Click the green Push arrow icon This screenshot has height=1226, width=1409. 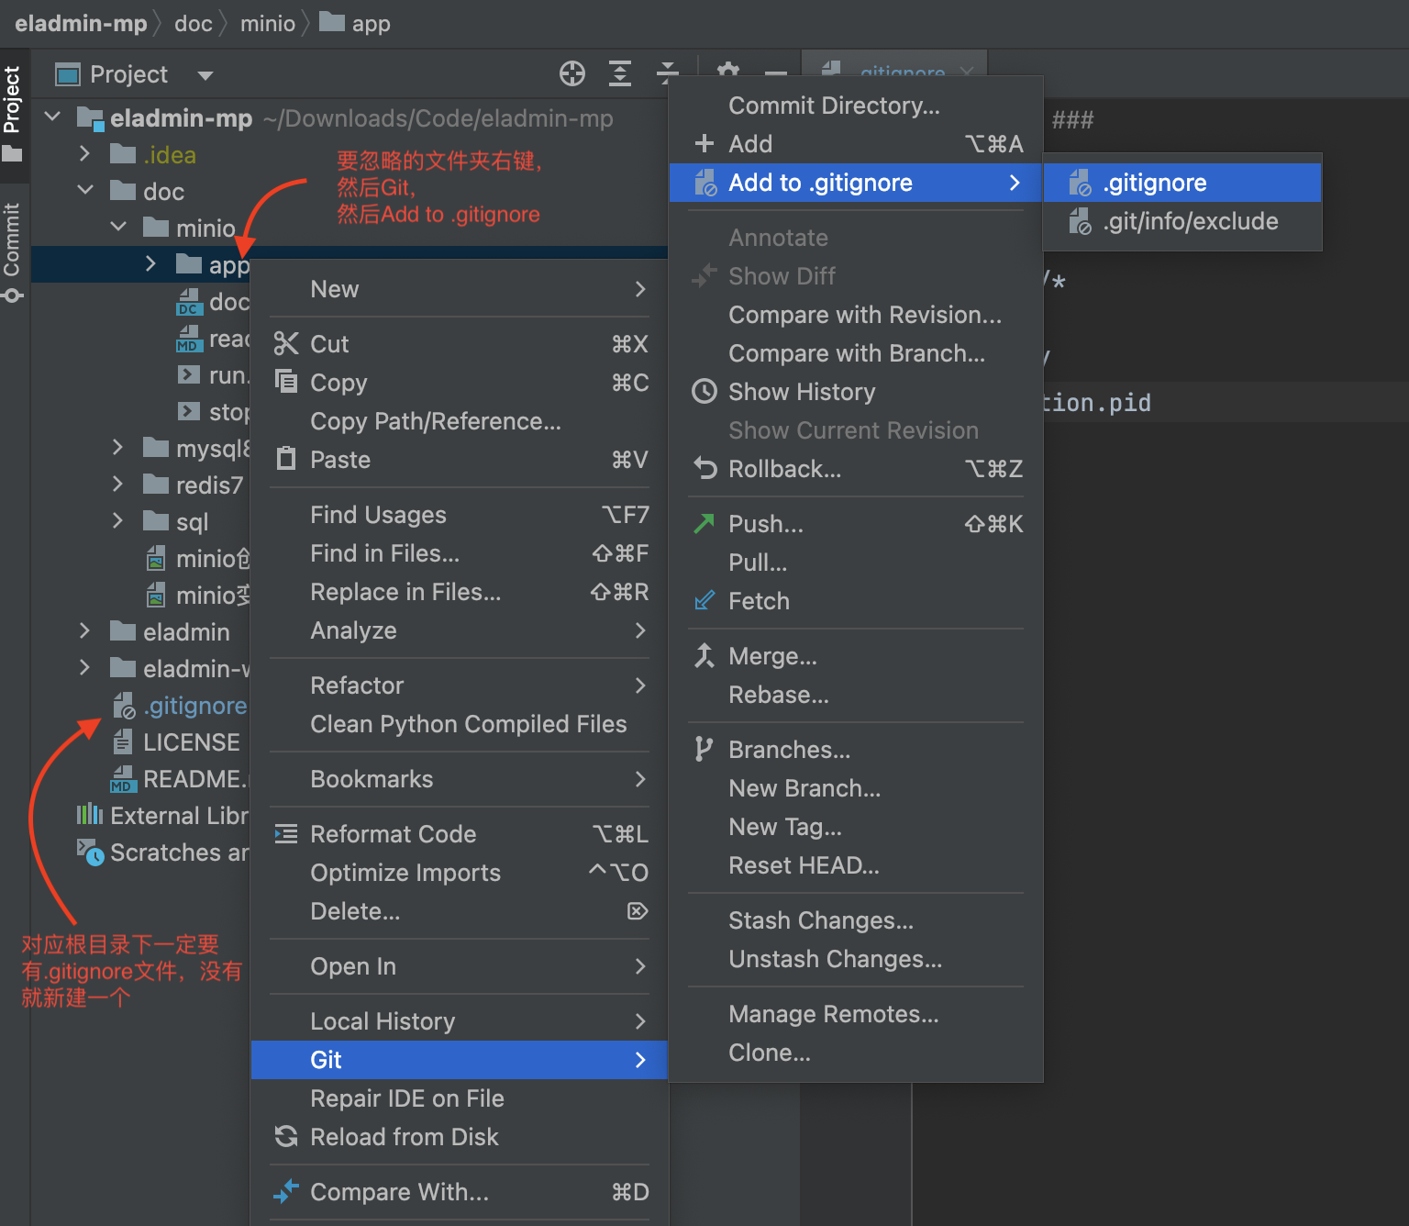pyautogui.click(x=704, y=524)
